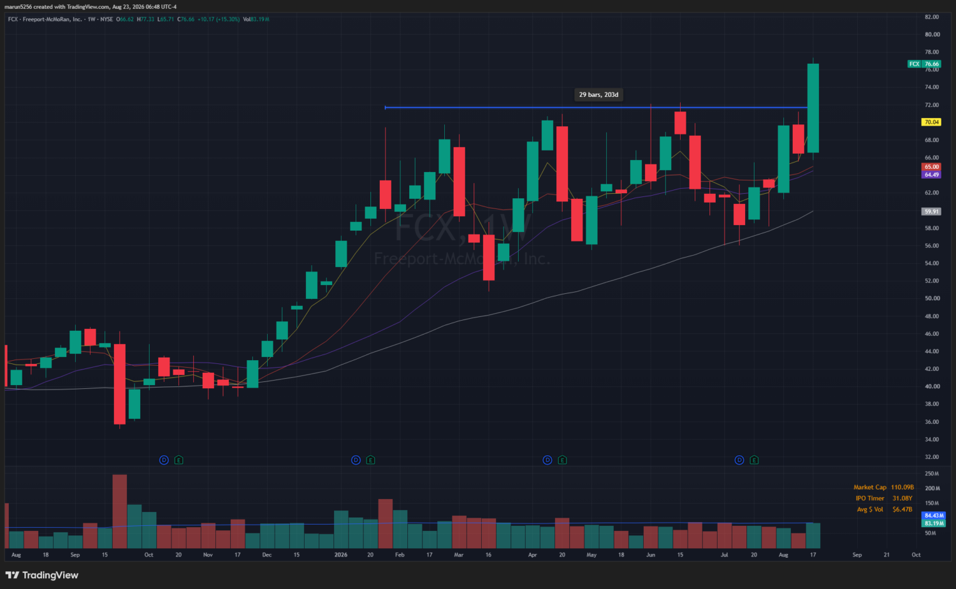Click the 50.00 price axis label
Viewport: 956px width, 589px height.
tap(932, 298)
